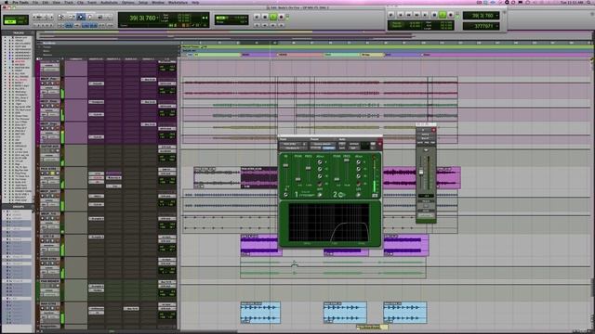Screen dimensions: 595x334
Task: Close the floating fader output window
Action: [433, 130]
